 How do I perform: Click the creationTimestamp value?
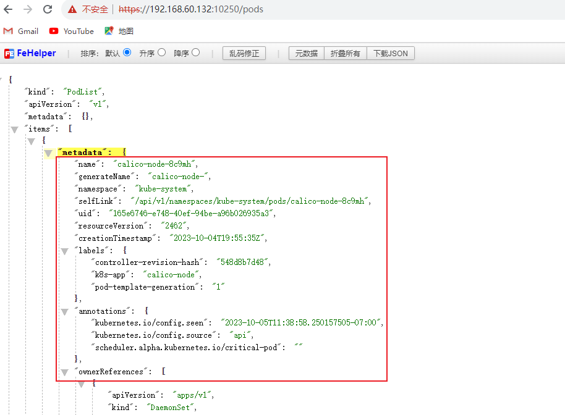pos(217,238)
